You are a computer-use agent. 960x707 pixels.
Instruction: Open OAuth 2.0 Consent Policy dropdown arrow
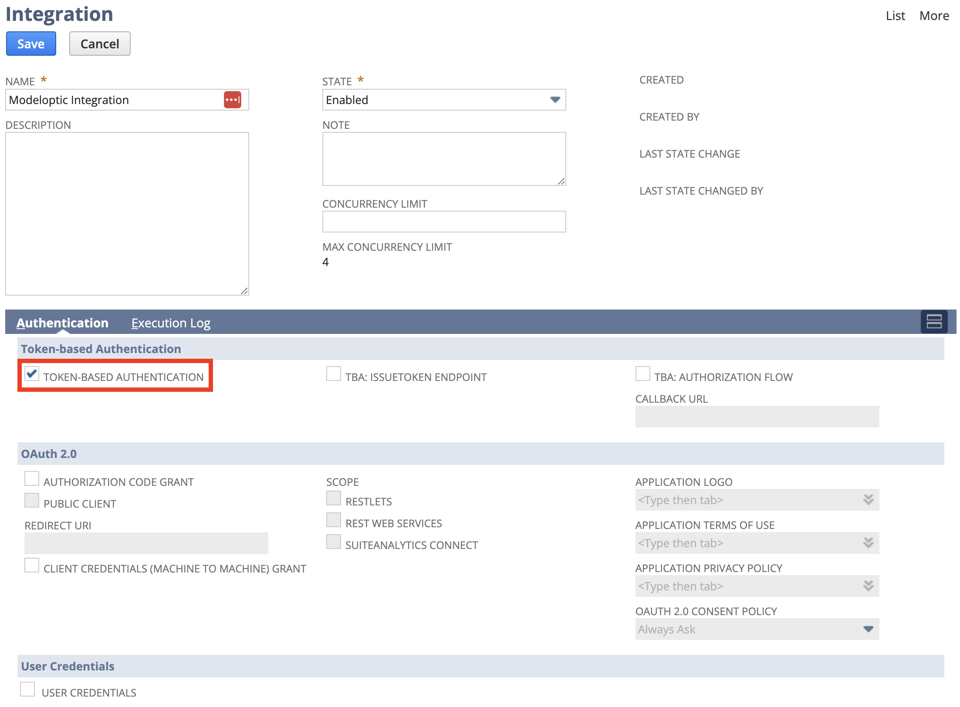[x=868, y=629]
